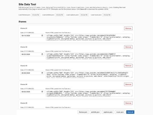Remove iframe #1 entry

128,28
